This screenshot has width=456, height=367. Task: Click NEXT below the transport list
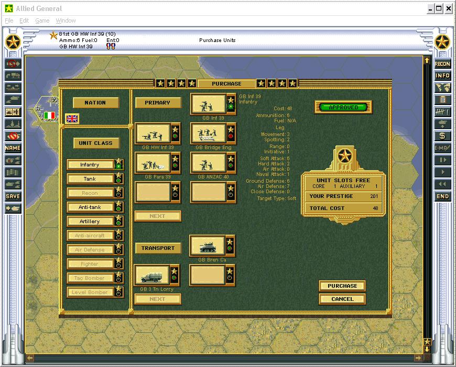point(158,299)
